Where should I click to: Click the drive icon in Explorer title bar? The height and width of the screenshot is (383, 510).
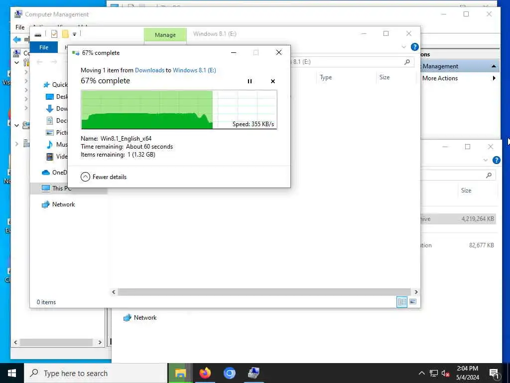coord(38,34)
